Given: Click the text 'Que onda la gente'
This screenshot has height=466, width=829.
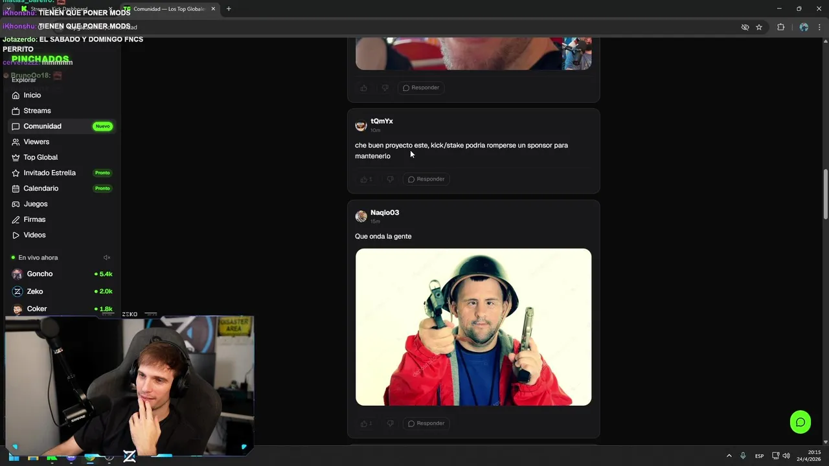Looking at the screenshot, I should [x=383, y=236].
